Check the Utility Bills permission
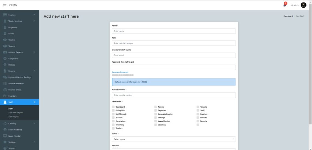The width and height of the screenshot is (312, 150). pyautogui.click(x=113, y=110)
